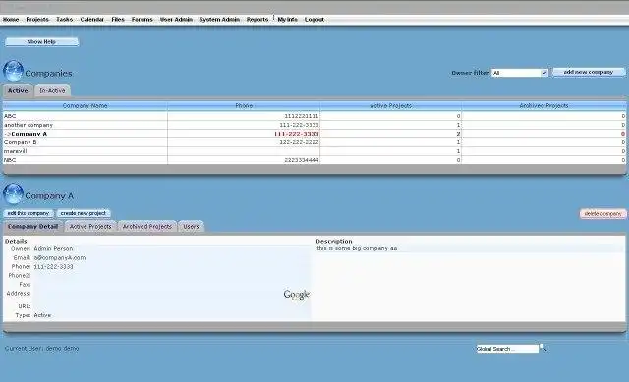Open My Info page

(288, 20)
